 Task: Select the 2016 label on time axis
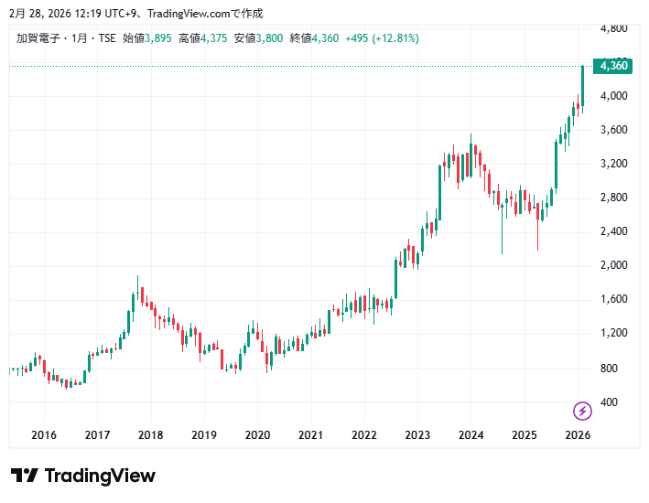click(44, 435)
